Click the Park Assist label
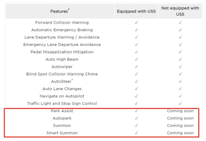206x141 pixels. click(62, 111)
